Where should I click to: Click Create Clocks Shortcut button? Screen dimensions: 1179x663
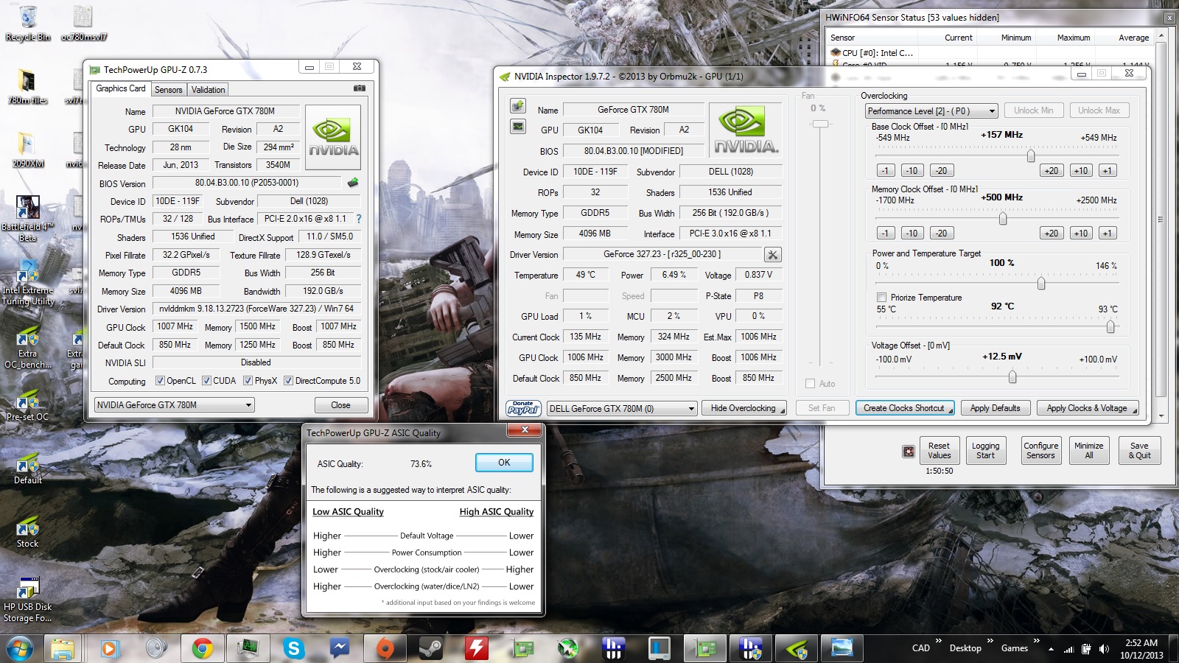(904, 408)
